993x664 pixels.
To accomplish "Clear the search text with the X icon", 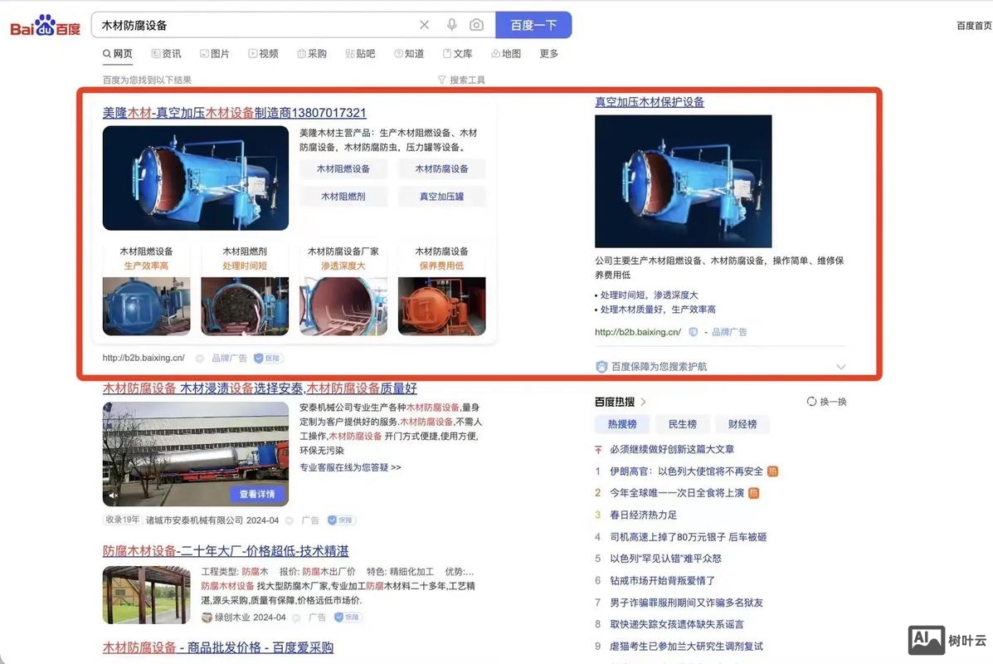I will pos(424,25).
